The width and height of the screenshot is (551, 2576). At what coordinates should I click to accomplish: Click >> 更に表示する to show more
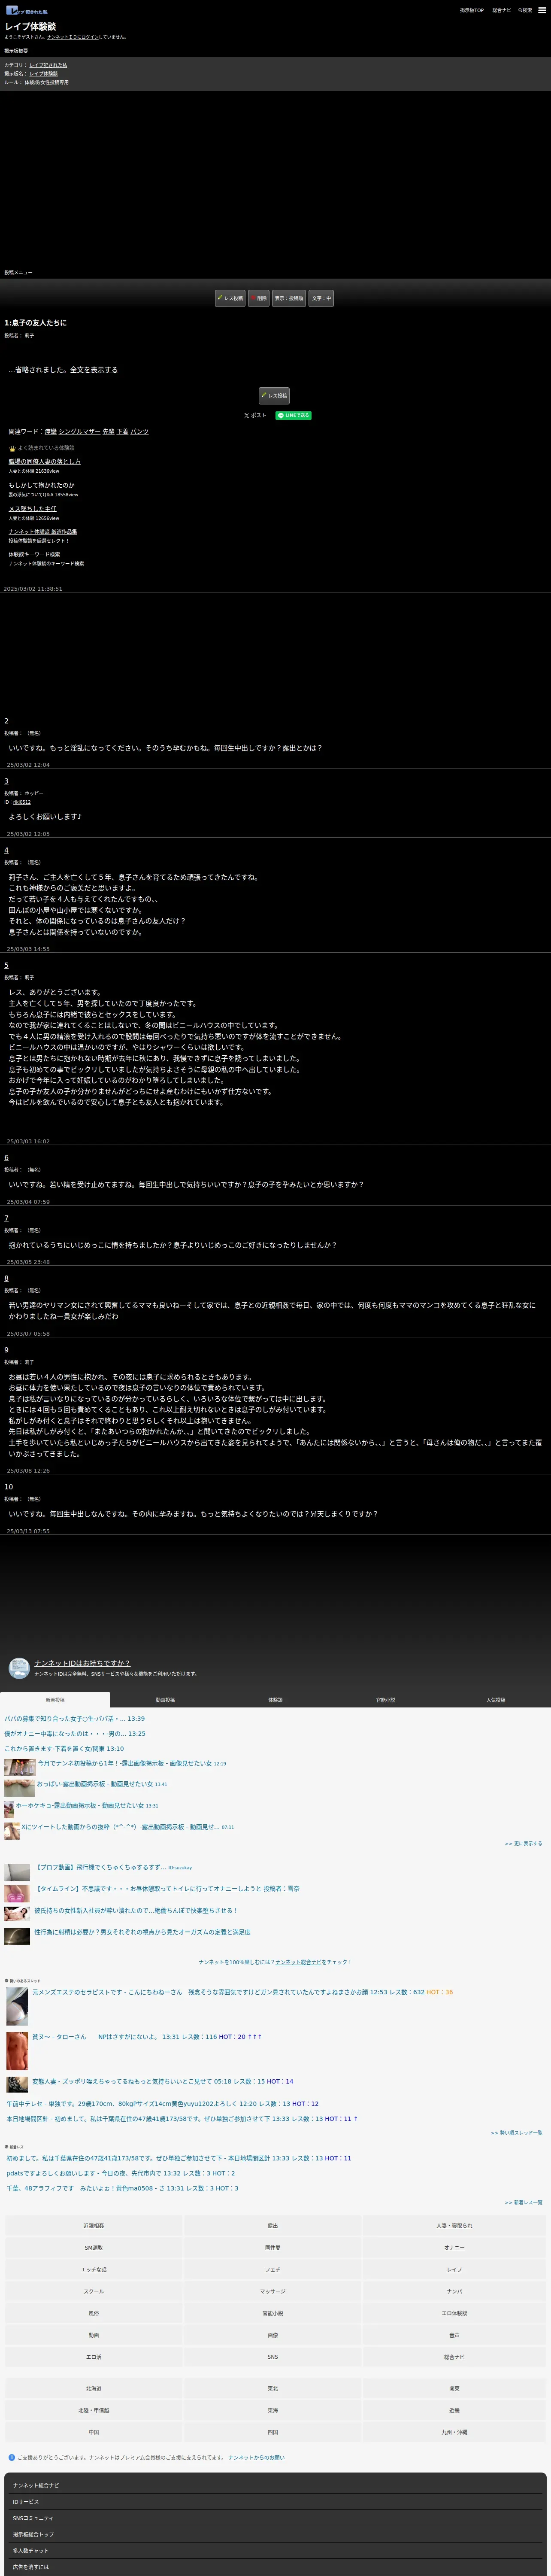point(523,1843)
